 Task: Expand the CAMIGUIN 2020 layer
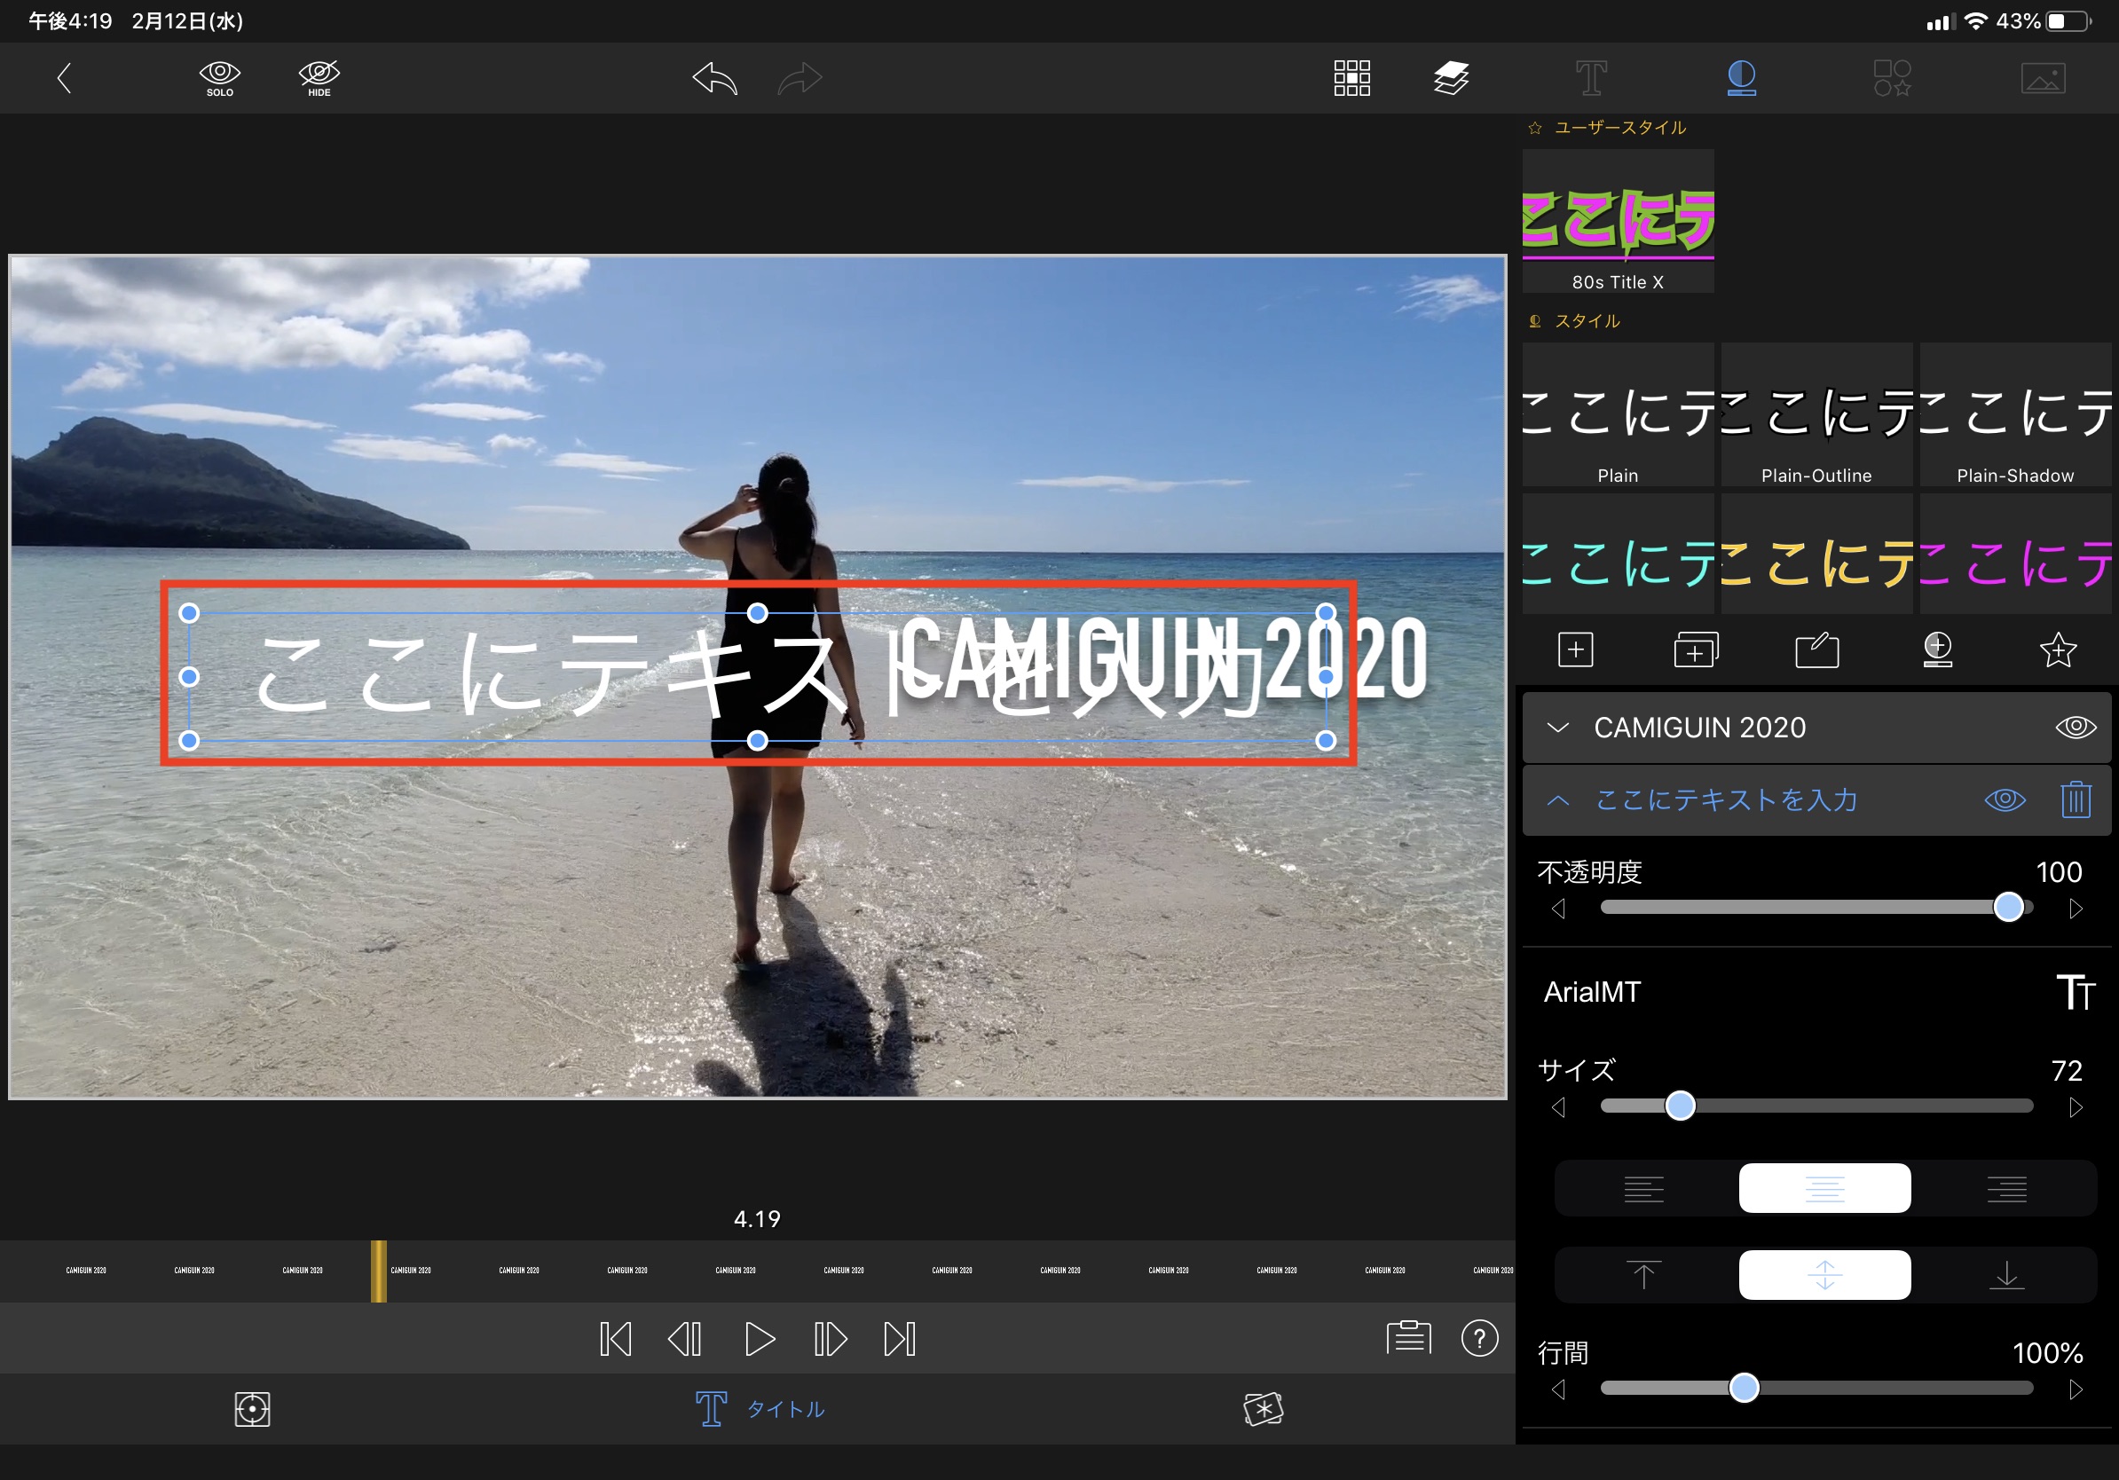click(1558, 727)
